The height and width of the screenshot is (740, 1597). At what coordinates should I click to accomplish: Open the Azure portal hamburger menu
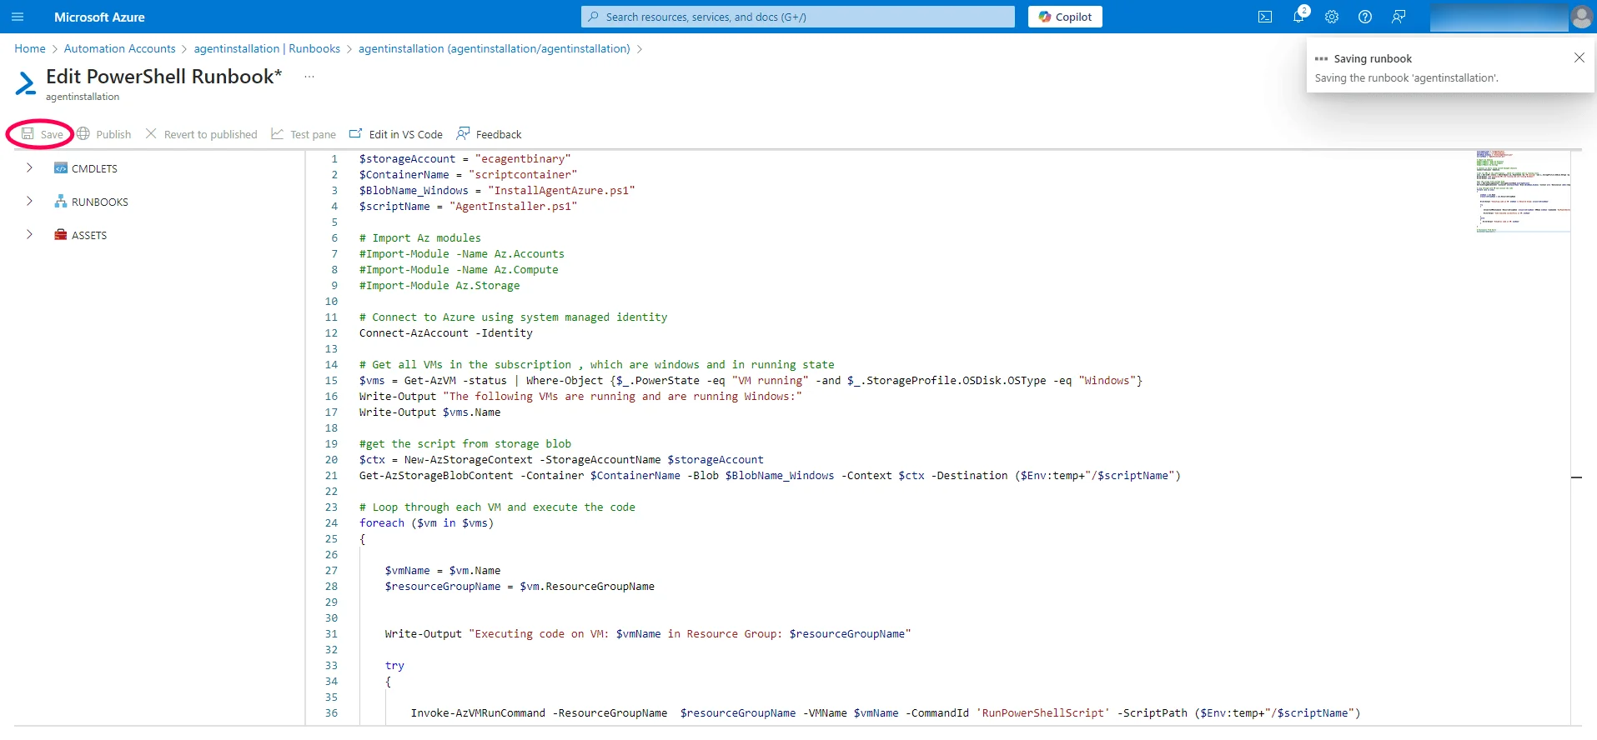coord(18,17)
